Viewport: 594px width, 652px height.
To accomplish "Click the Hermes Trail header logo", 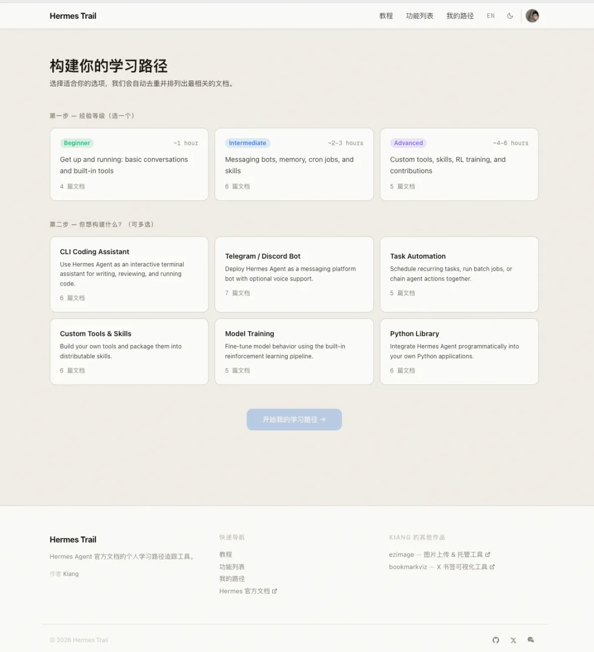I will [73, 16].
